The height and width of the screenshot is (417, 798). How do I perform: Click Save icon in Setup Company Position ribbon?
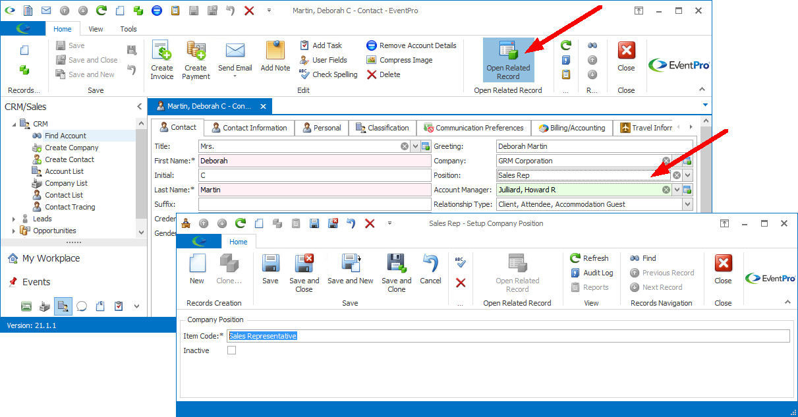[x=270, y=264]
